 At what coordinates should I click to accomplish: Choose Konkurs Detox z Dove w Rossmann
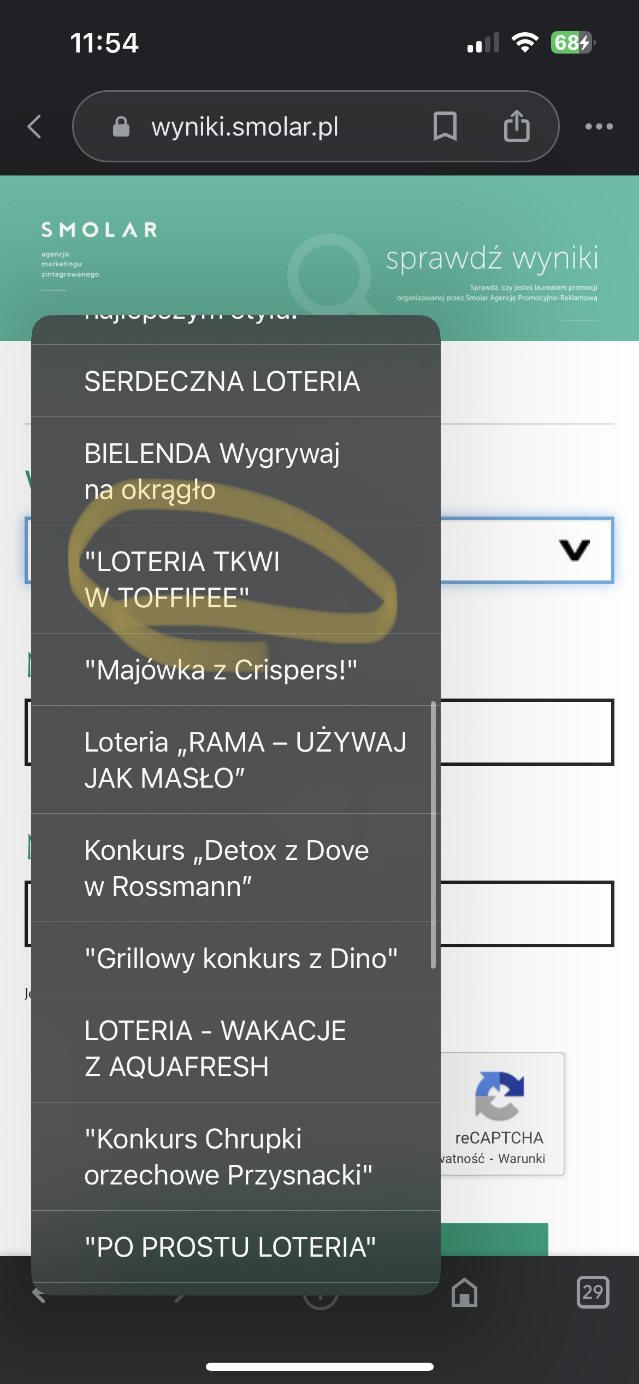tap(226, 868)
